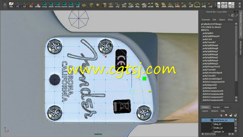
Task: Select the polySplit1 input node
Action: pyautogui.click(x=208, y=33)
